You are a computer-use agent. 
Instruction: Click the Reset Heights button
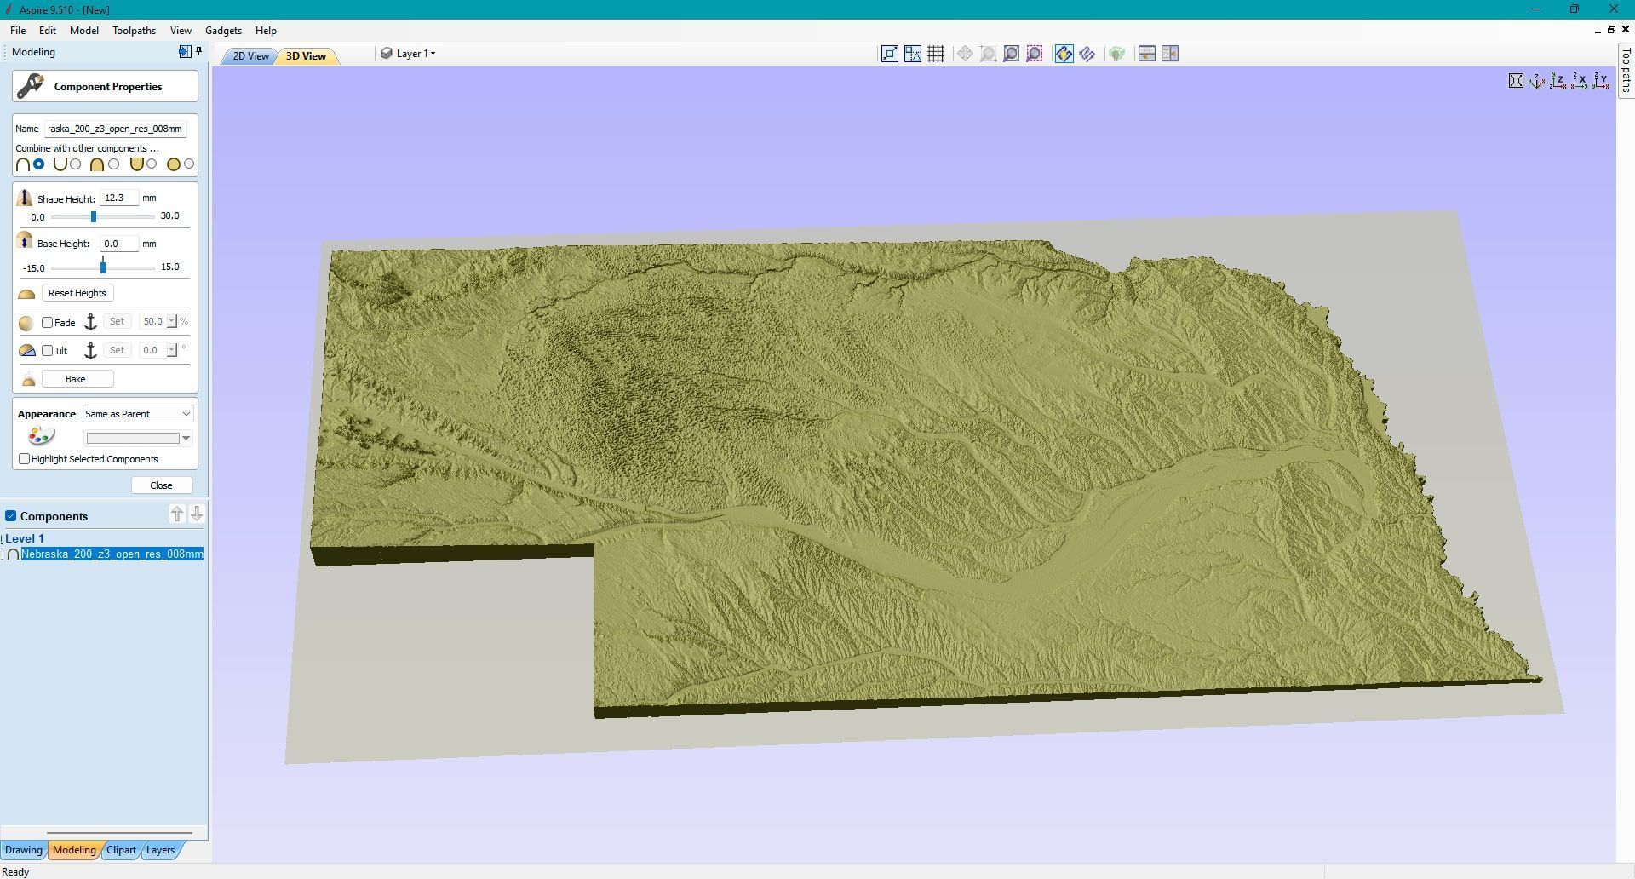[x=77, y=293]
